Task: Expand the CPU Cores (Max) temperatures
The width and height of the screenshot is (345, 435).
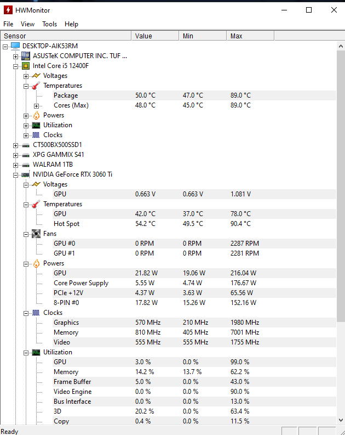Action: pos(36,106)
